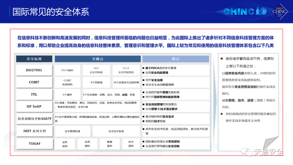Click the 特点 column header
Image resolution: width=293 pixels, height=165 pixels.
coord(176,59)
